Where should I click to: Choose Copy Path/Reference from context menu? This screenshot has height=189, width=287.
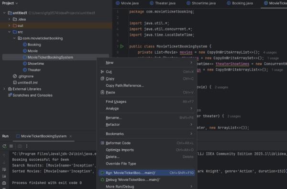pos(147,85)
